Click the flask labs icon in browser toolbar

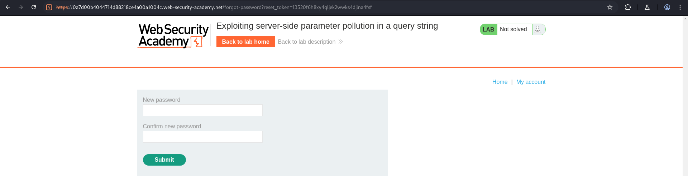click(x=647, y=7)
